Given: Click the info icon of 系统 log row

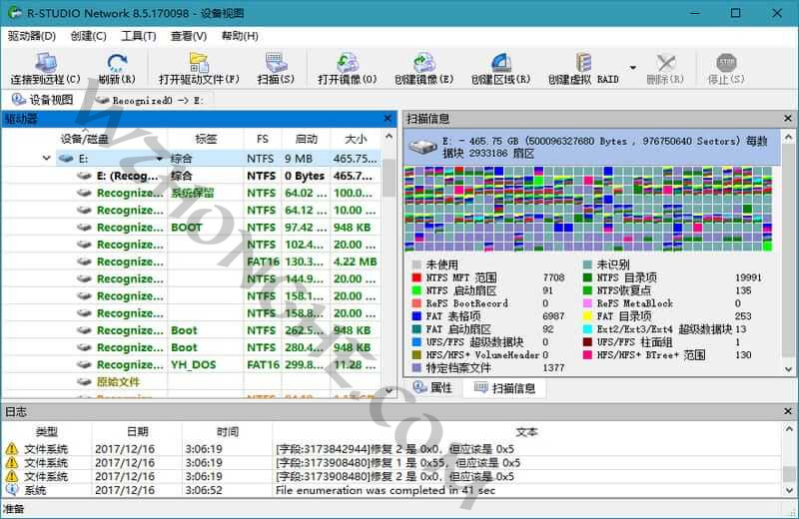Looking at the screenshot, I should coord(12,489).
